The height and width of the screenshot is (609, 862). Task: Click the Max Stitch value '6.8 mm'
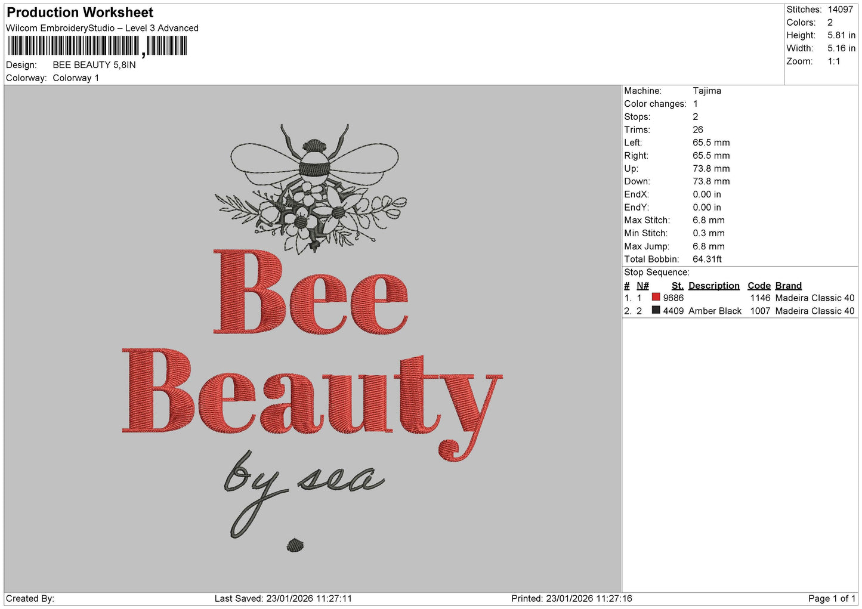coord(709,220)
